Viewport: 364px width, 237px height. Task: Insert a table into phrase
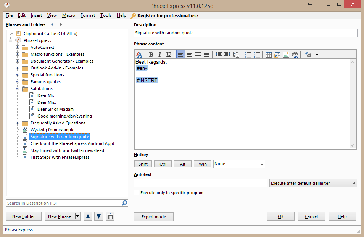tap(269, 55)
